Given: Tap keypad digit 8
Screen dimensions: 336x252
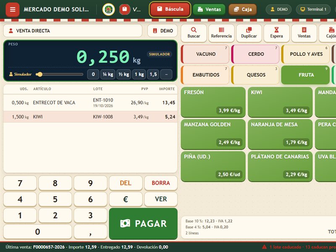Looking at the screenshot, I should tap(55, 183).
